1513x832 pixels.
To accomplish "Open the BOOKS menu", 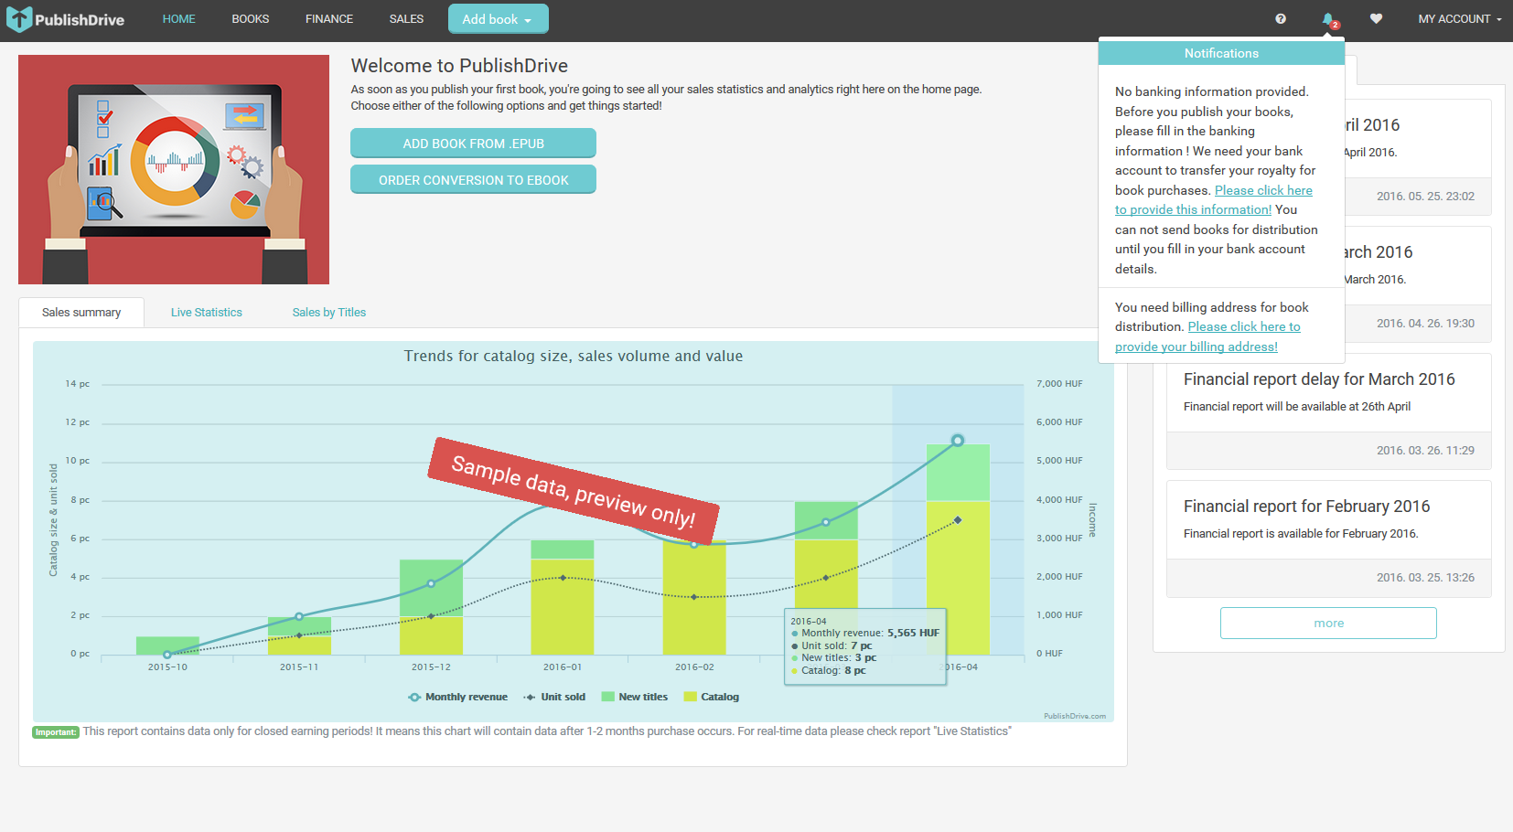I will tap(251, 19).
